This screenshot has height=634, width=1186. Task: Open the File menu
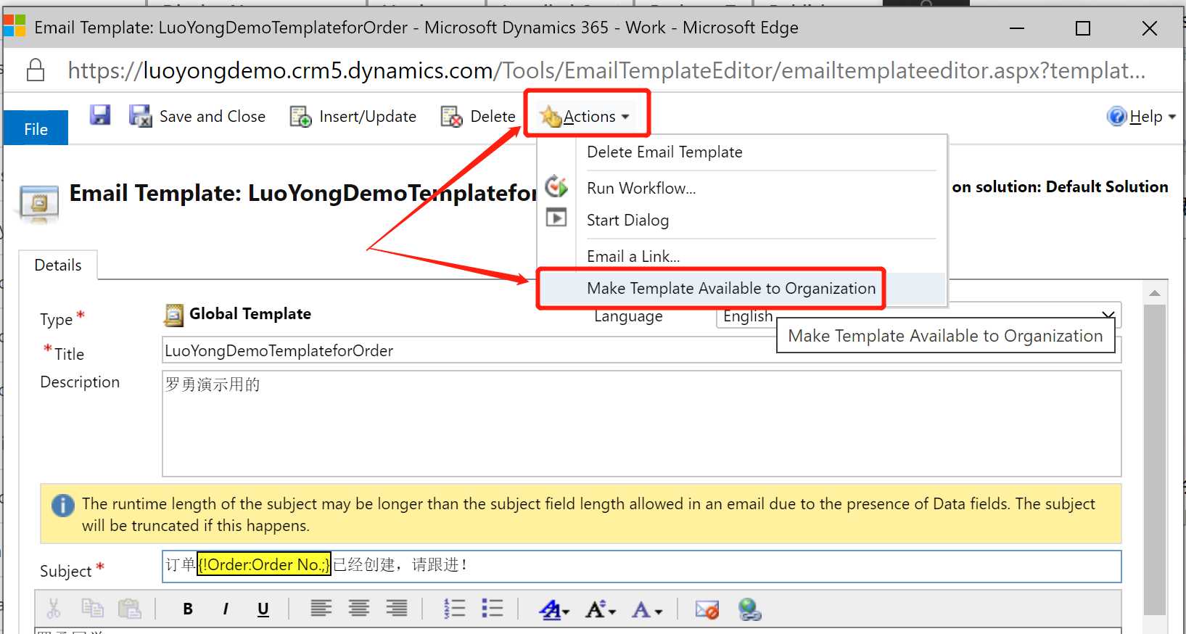click(36, 128)
